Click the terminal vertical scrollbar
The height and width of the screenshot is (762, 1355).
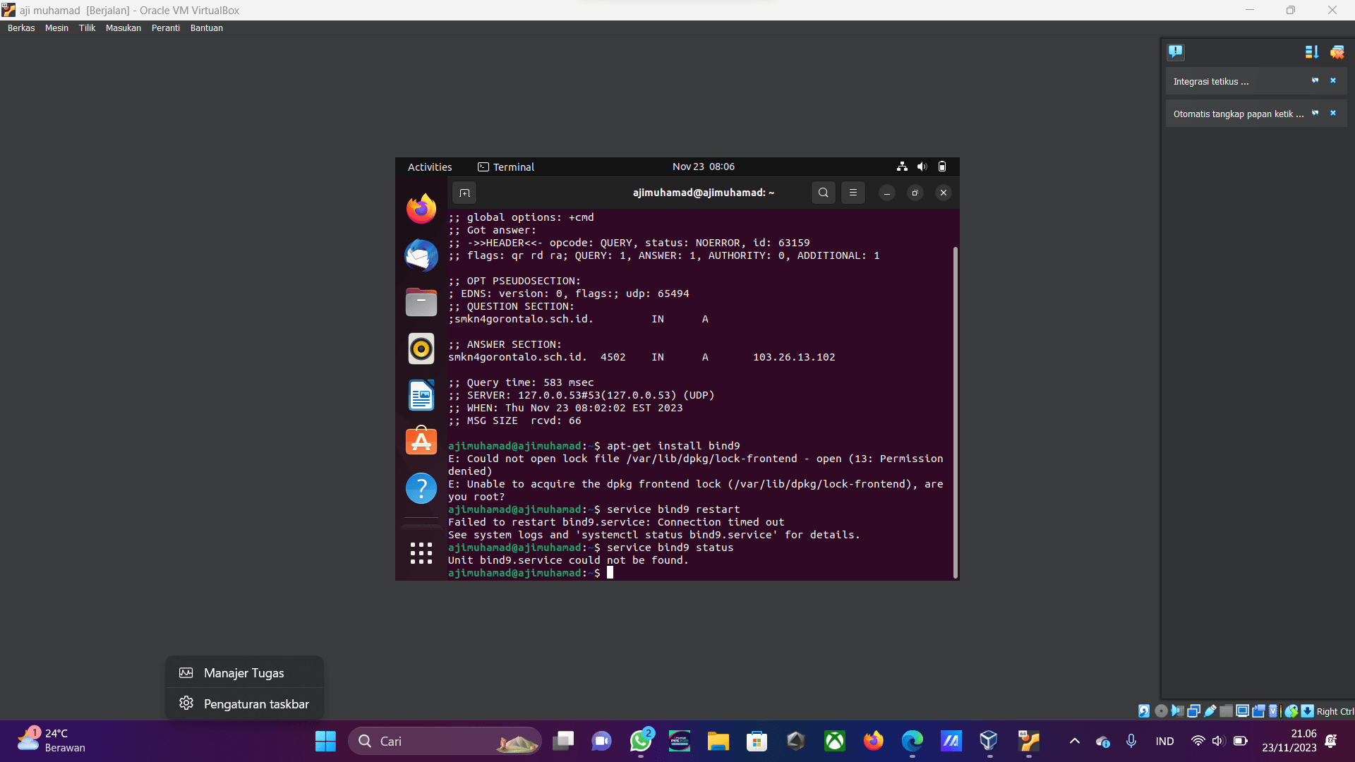(x=956, y=413)
